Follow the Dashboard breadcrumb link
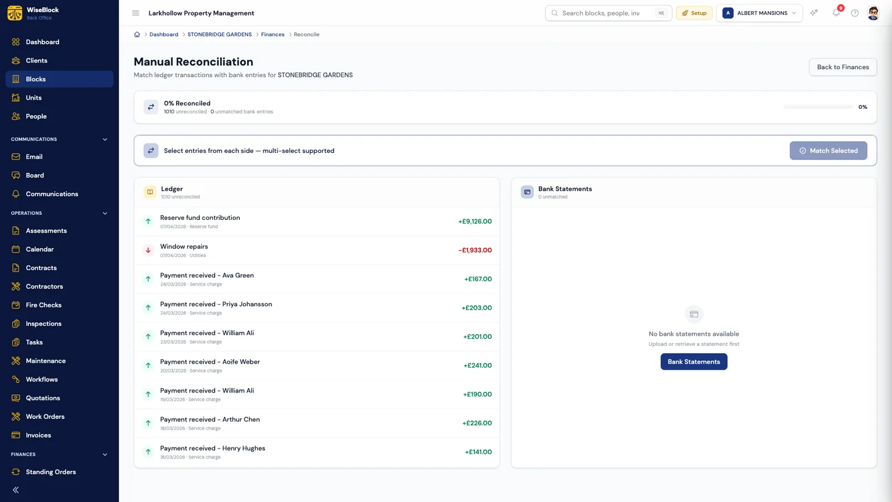Image resolution: width=892 pixels, height=502 pixels. [x=164, y=35]
